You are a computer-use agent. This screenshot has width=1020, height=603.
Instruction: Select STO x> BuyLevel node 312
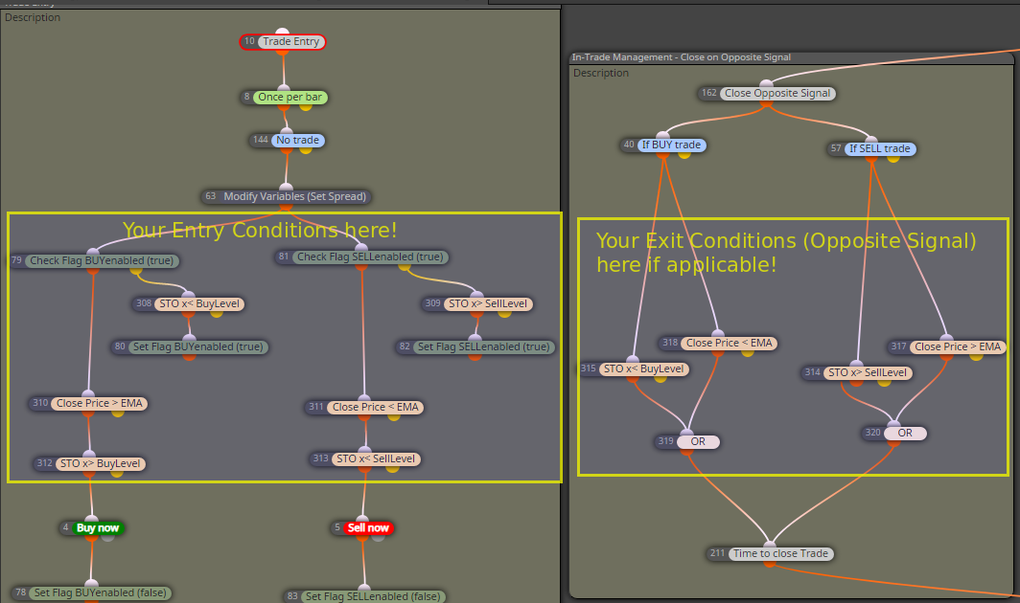[x=90, y=463]
